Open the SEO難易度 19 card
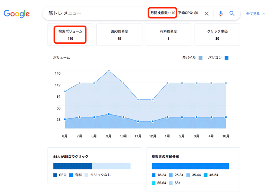 (119, 35)
